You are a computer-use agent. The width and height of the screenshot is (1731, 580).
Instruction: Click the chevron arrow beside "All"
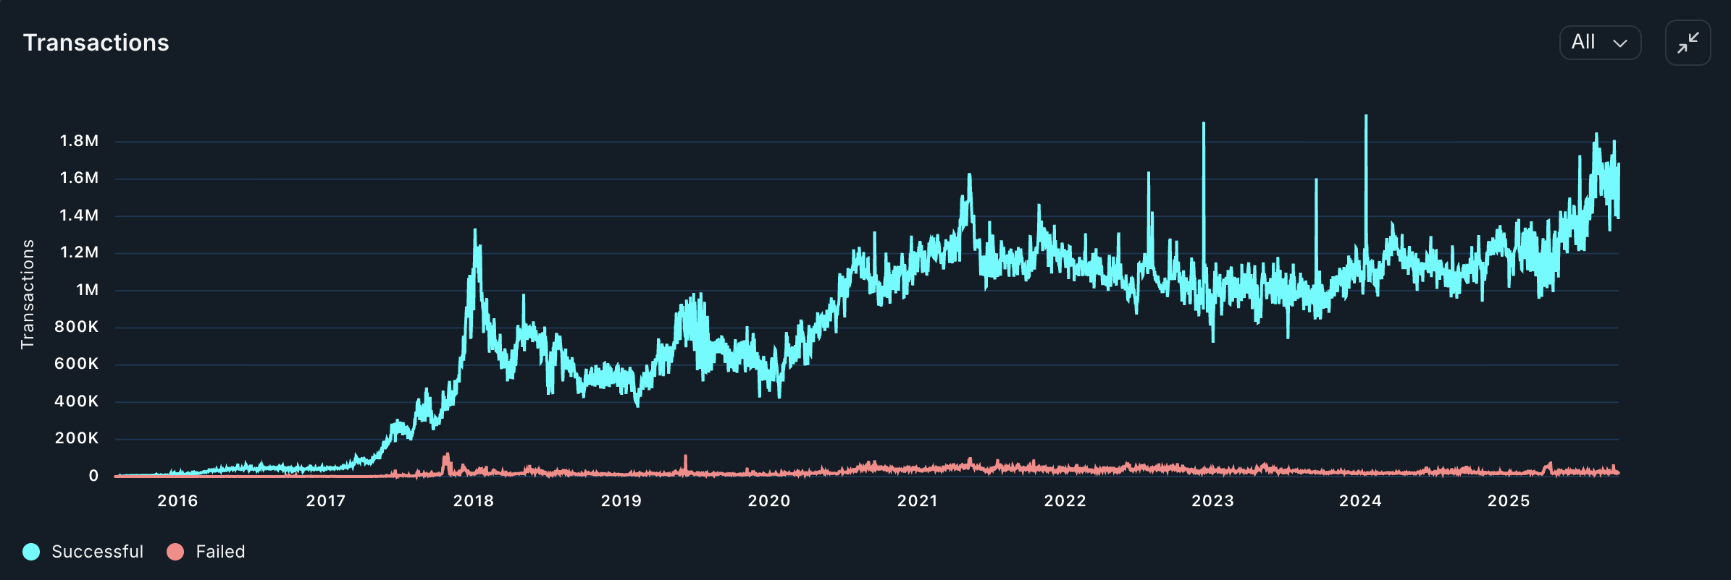pyautogui.click(x=1620, y=43)
